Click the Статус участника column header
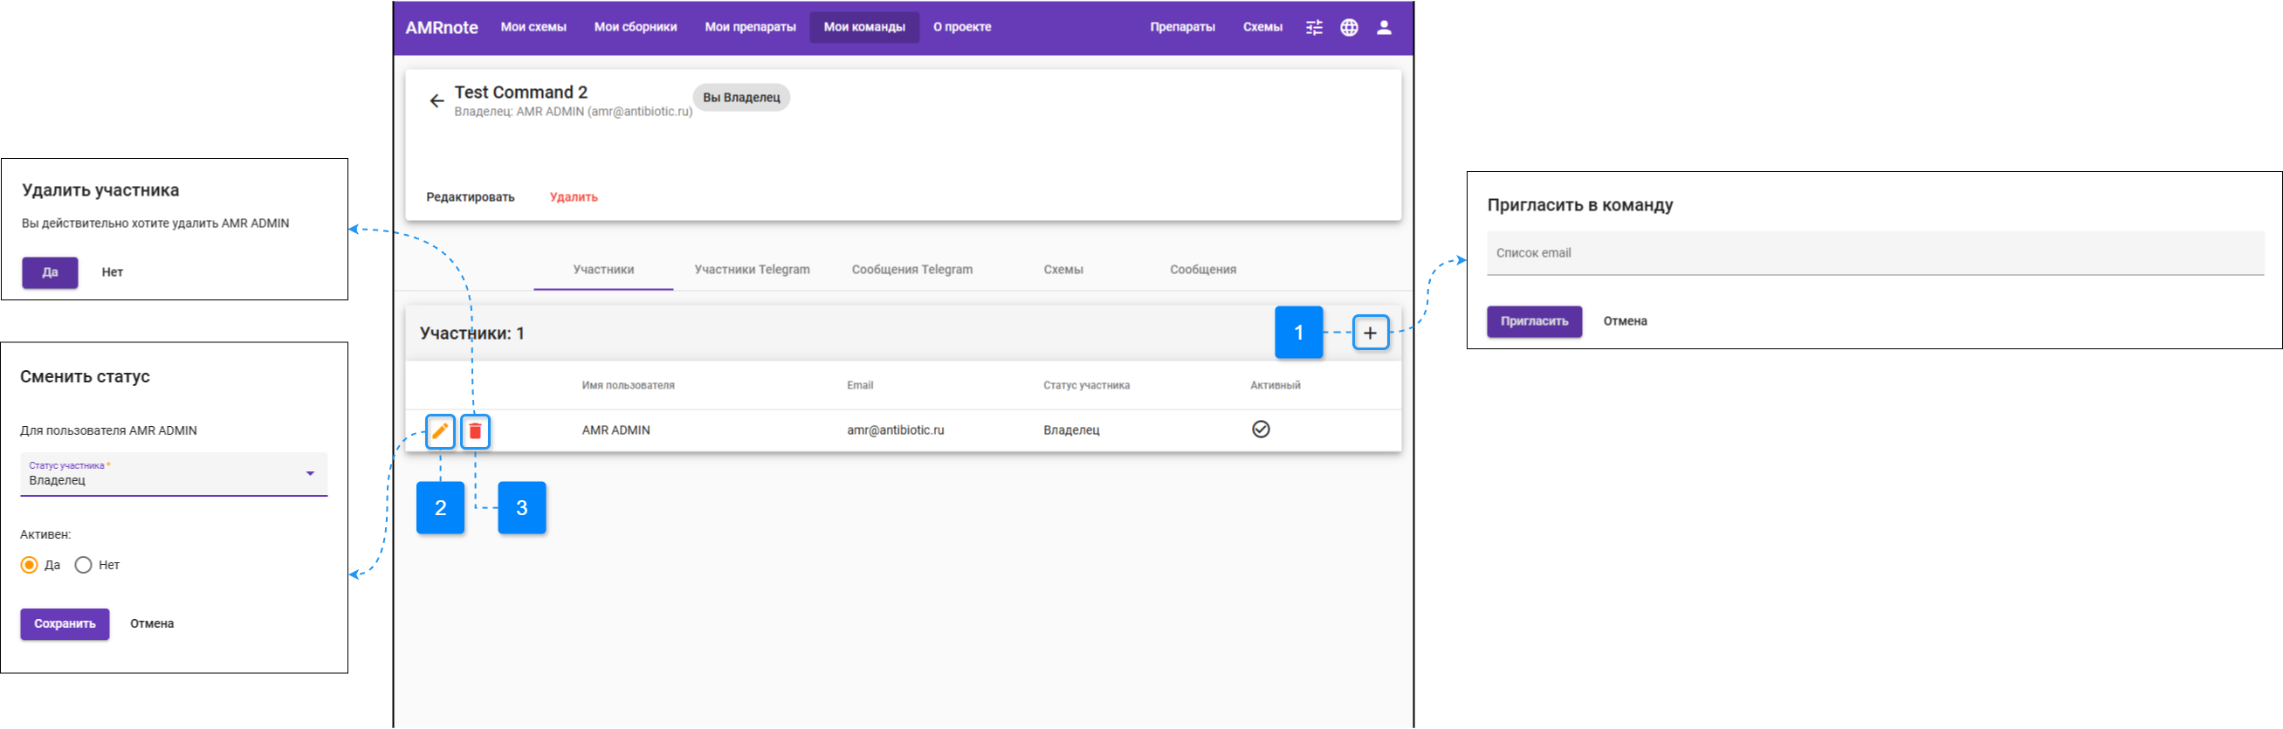The width and height of the screenshot is (2283, 729). [x=1086, y=385]
